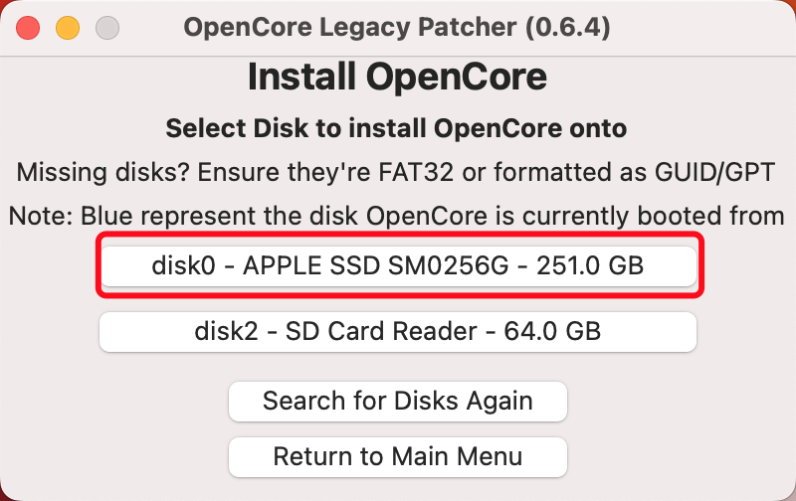Close the OpenCore Legacy Patcher window
Screen dimensions: 796x501
coord(28,27)
